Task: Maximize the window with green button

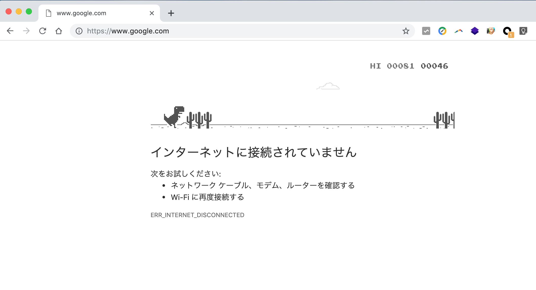Action: pyautogui.click(x=29, y=11)
